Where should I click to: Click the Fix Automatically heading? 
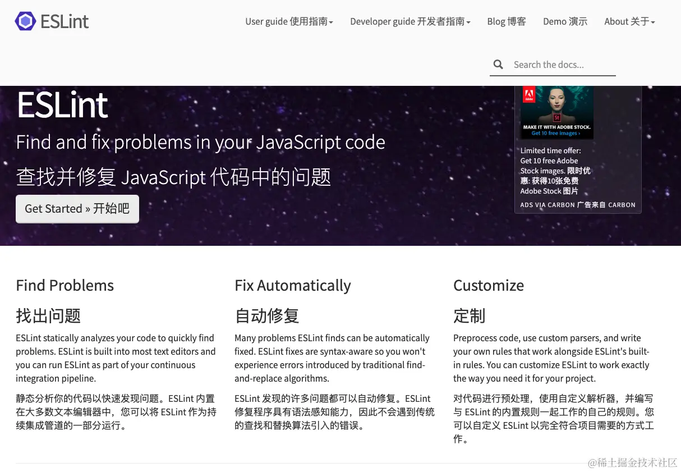point(293,285)
